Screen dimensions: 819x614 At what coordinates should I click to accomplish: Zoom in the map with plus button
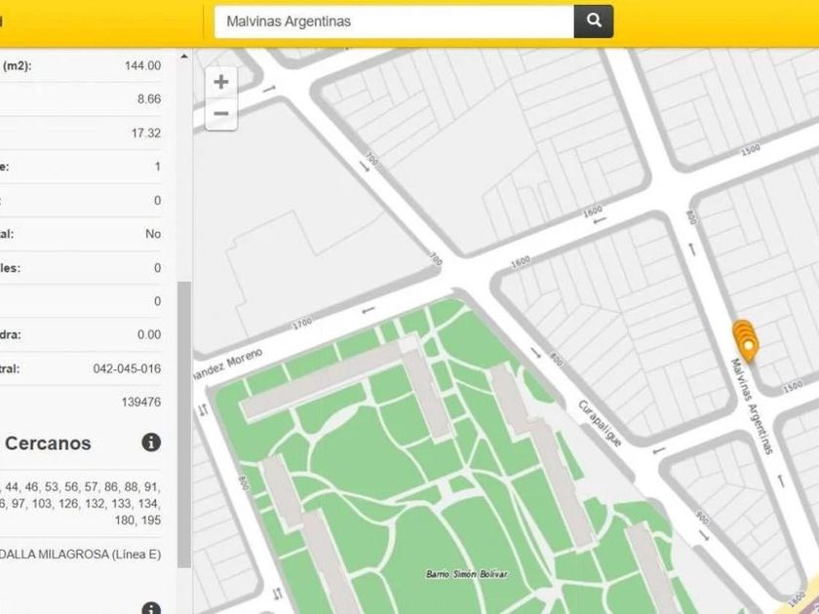[221, 82]
